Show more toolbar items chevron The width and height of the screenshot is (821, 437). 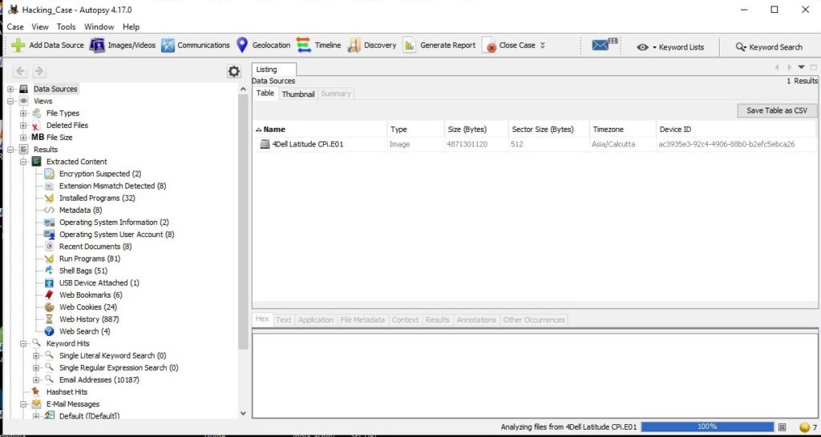point(543,46)
